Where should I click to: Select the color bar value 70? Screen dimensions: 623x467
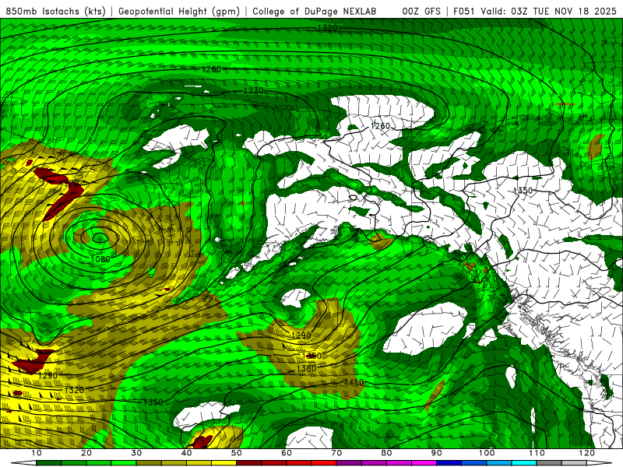pos(336,453)
